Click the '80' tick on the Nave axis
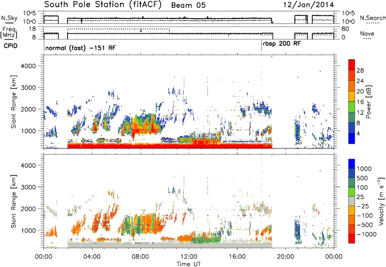 click(345, 29)
